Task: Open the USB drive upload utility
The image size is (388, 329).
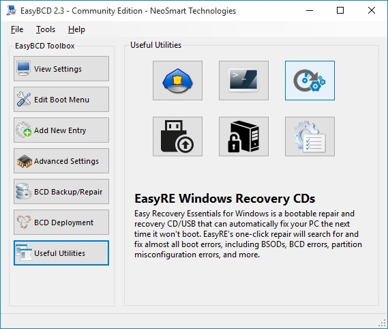Action: 177,137
